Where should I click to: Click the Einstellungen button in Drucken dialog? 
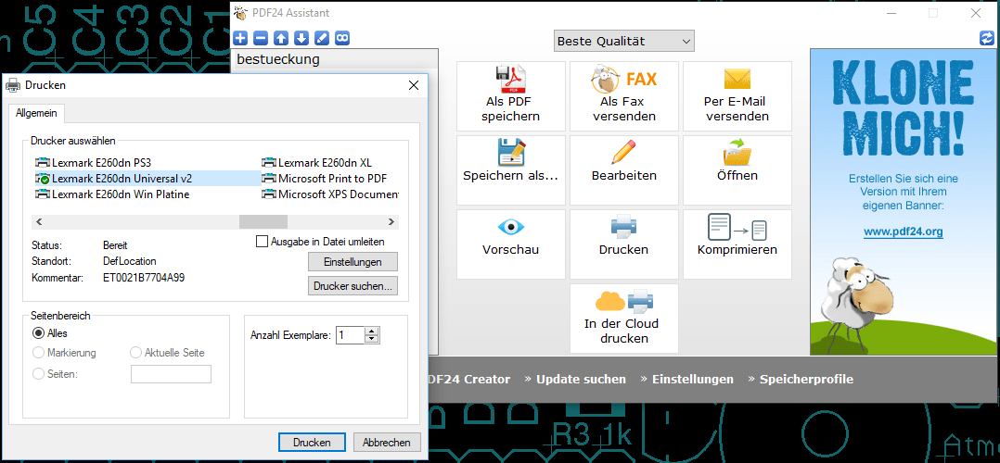tap(353, 262)
